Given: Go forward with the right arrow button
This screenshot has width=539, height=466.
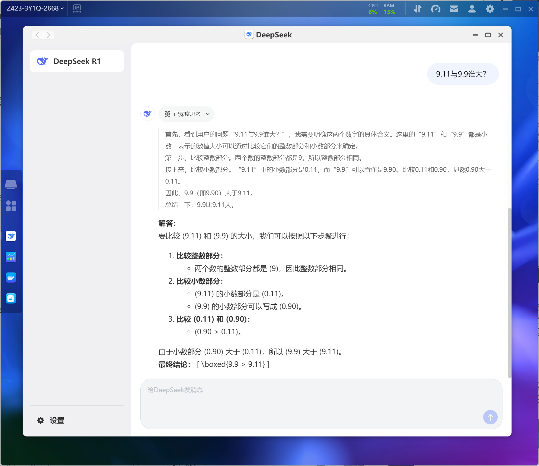Looking at the screenshot, I should tap(49, 35).
